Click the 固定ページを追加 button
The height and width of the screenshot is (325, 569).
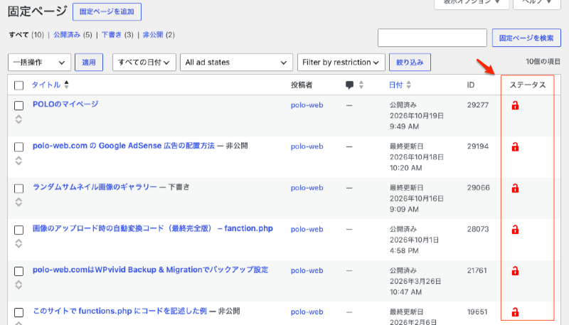point(107,11)
